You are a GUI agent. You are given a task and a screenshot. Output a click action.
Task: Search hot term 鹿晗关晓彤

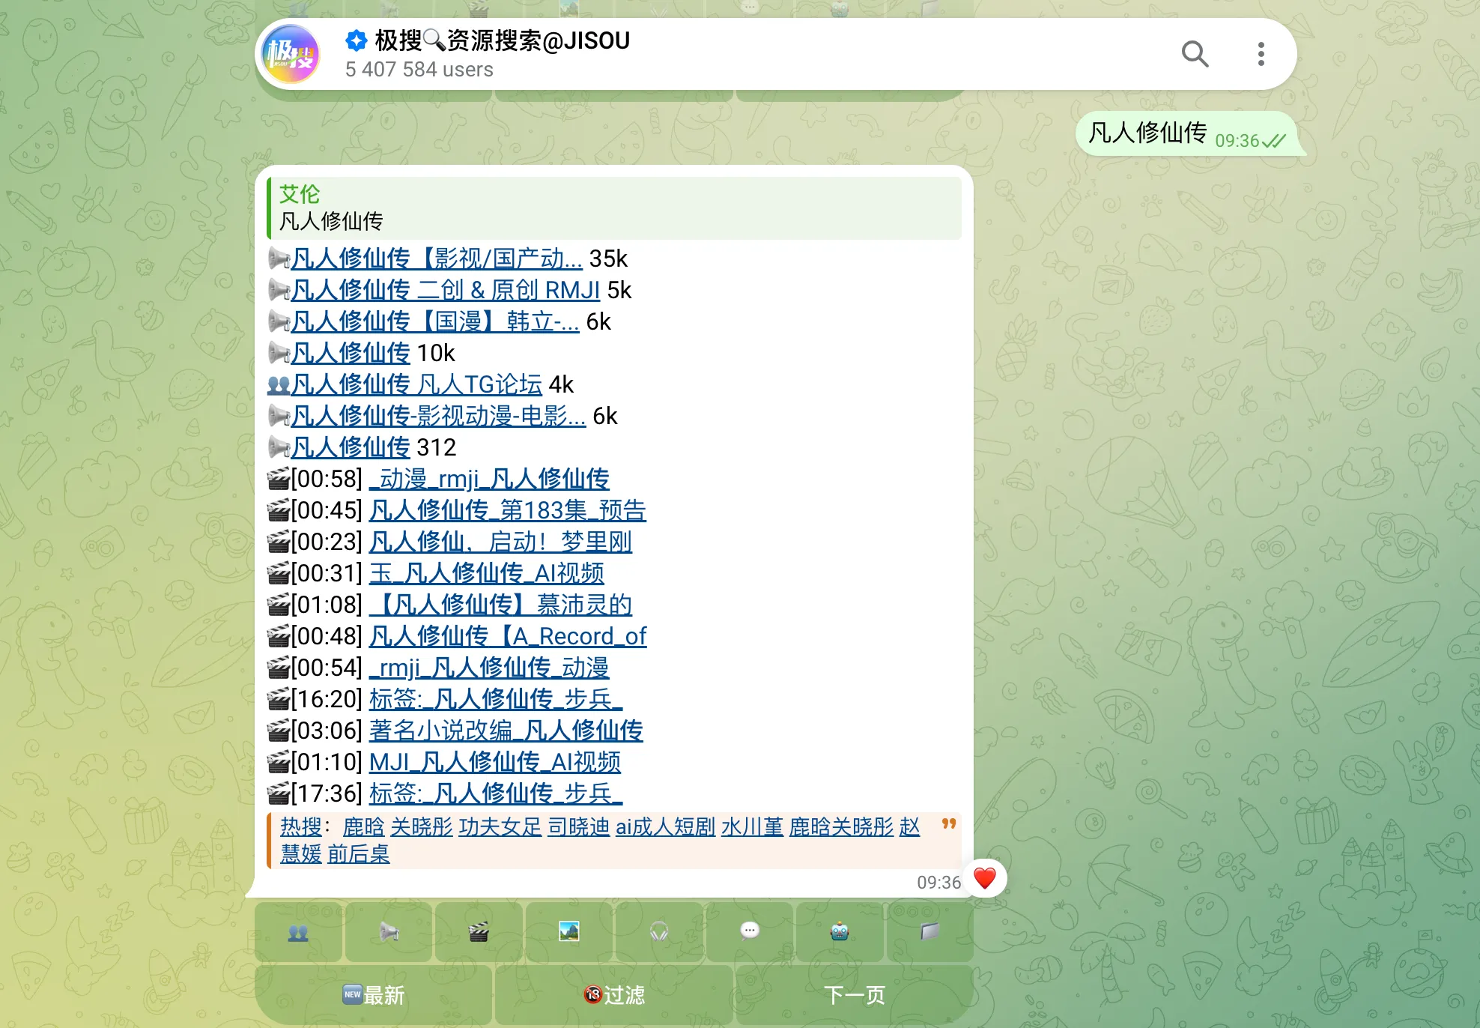(841, 826)
